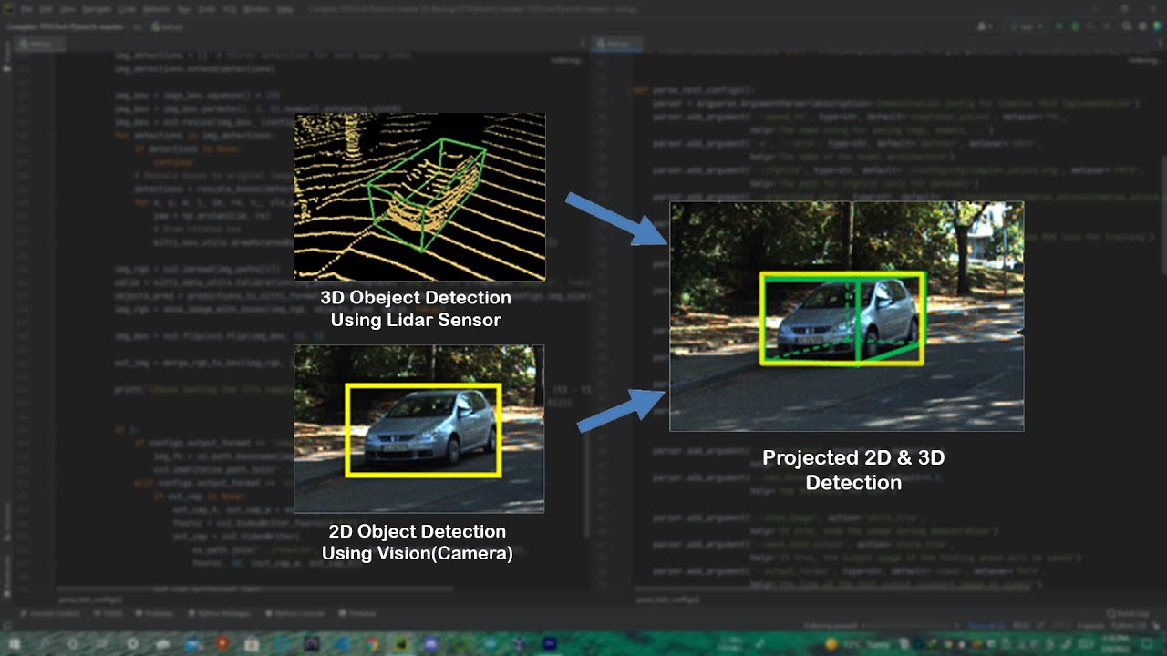The width and height of the screenshot is (1167, 656).
Task: Open Search Everywhere magnifier icon
Action: point(1126,26)
